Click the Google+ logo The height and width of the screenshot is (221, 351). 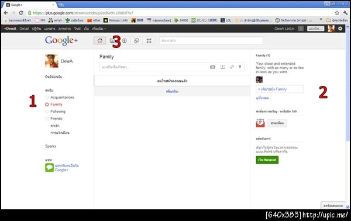tap(61, 40)
